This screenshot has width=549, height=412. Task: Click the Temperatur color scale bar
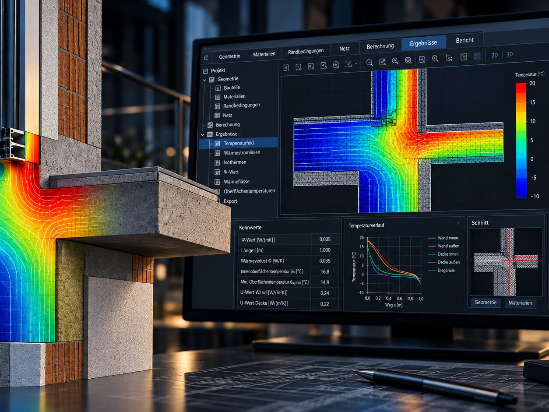coord(521,140)
